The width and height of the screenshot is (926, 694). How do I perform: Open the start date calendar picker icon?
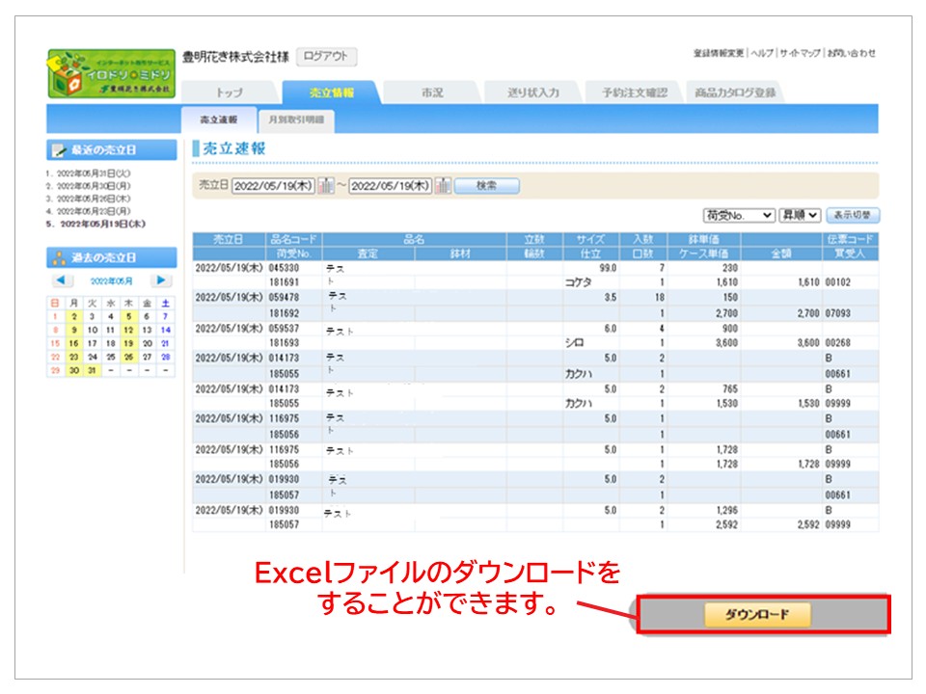click(326, 186)
